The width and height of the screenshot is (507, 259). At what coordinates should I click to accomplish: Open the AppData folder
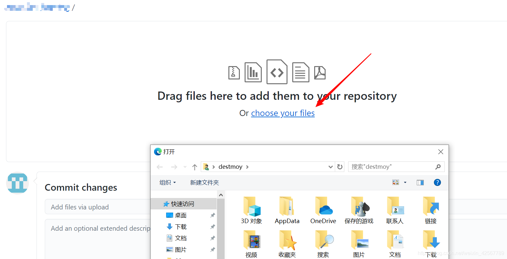pos(287,210)
